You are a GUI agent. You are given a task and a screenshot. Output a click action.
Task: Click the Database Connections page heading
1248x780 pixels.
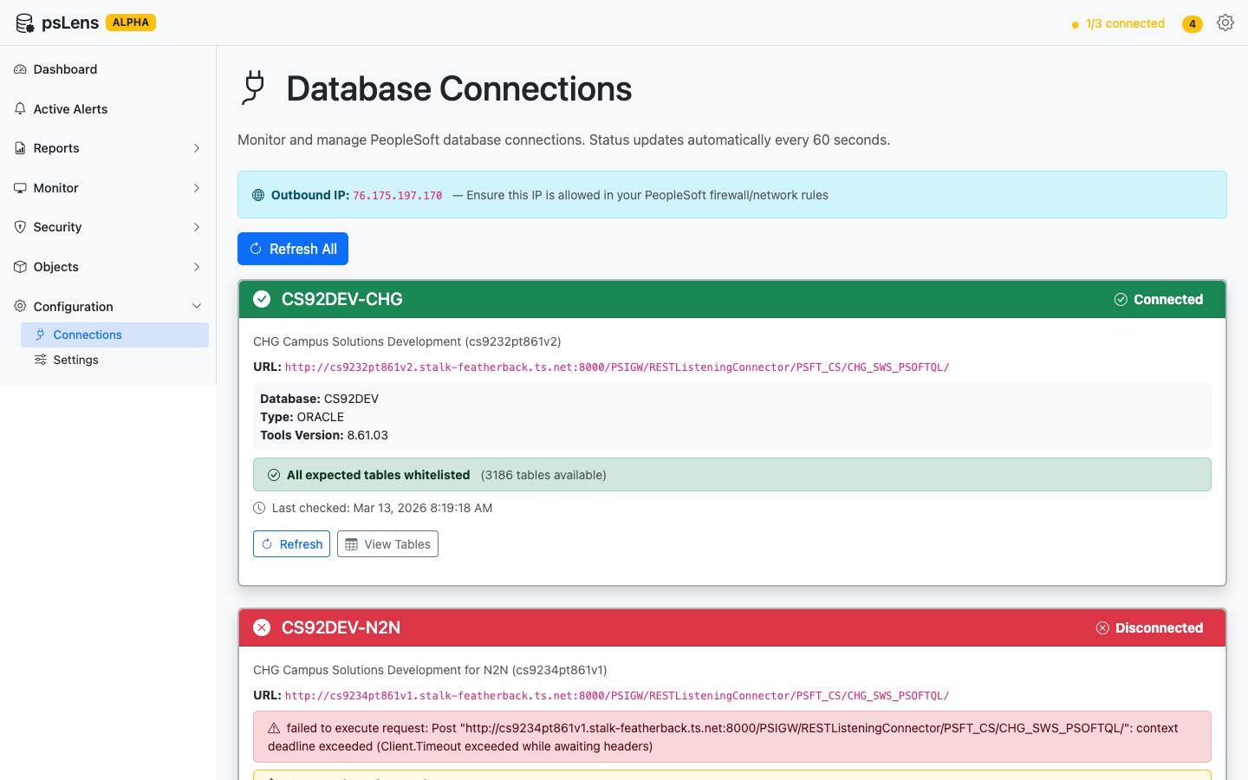click(459, 88)
